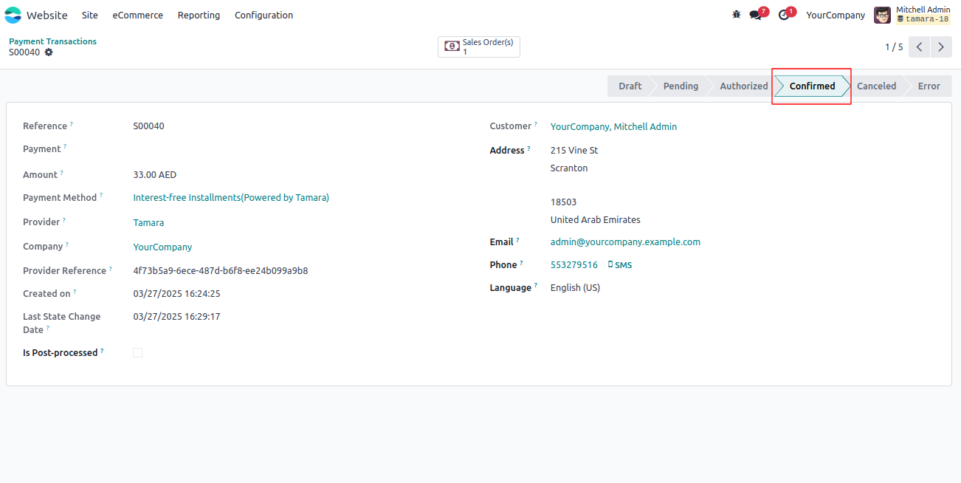Click the phone number 553279516

[x=574, y=264]
